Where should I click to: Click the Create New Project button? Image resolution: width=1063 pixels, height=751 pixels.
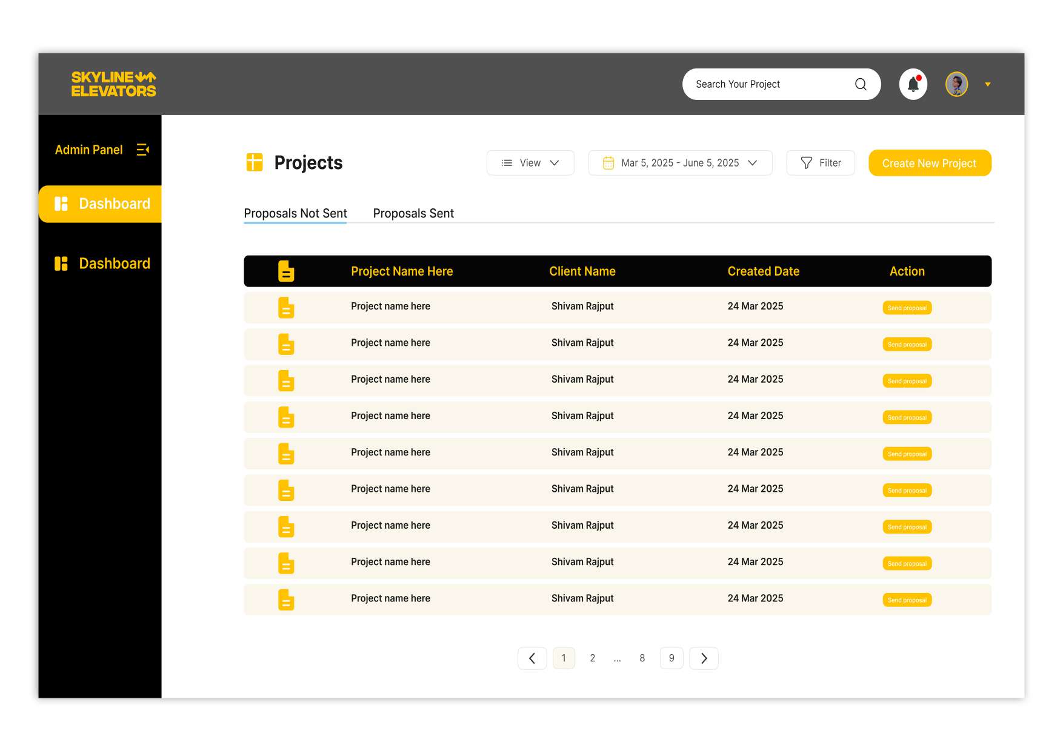pos(929,163)
